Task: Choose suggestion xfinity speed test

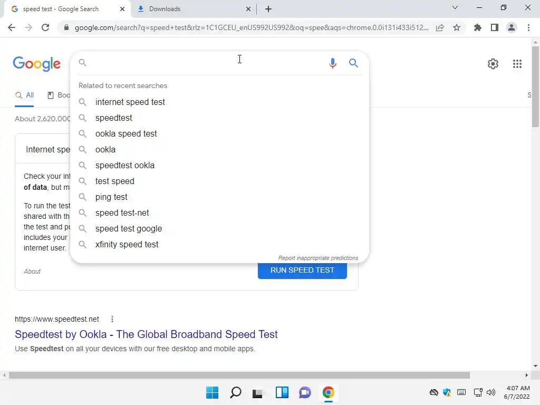Action: 219,245
